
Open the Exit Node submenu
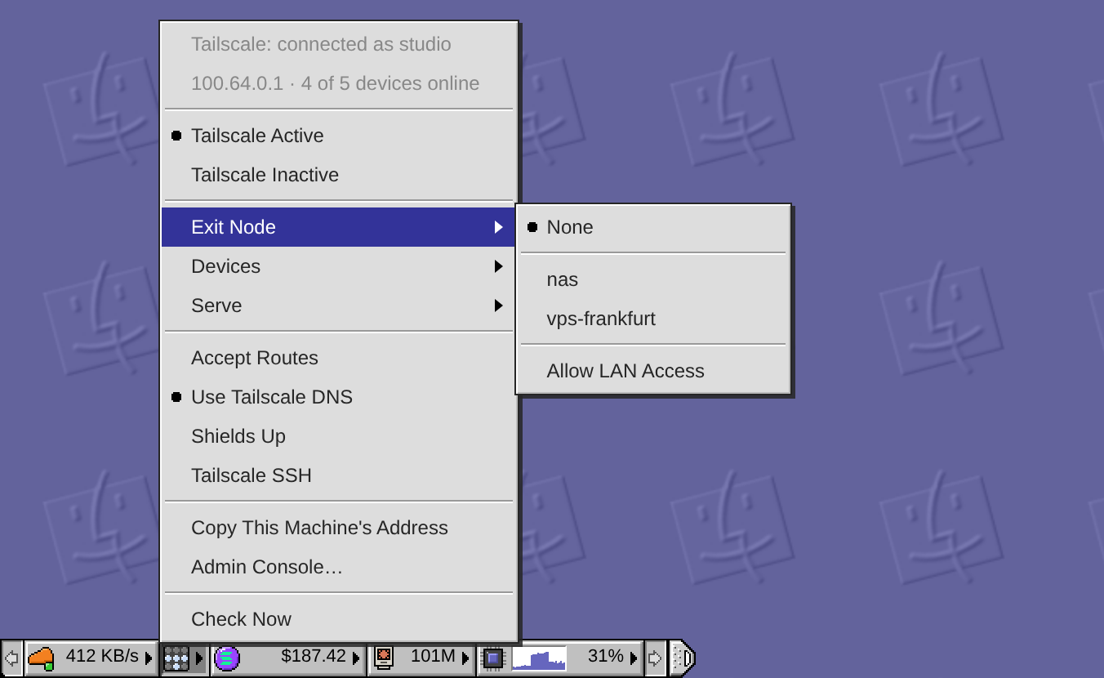pos(339,227)
